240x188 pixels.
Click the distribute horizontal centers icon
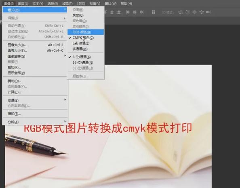[x=135, y=12]
